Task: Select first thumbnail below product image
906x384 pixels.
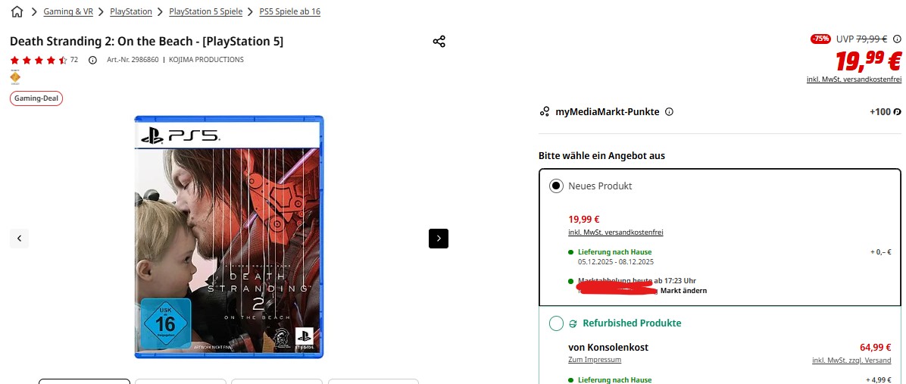Action: pos(84,381)
